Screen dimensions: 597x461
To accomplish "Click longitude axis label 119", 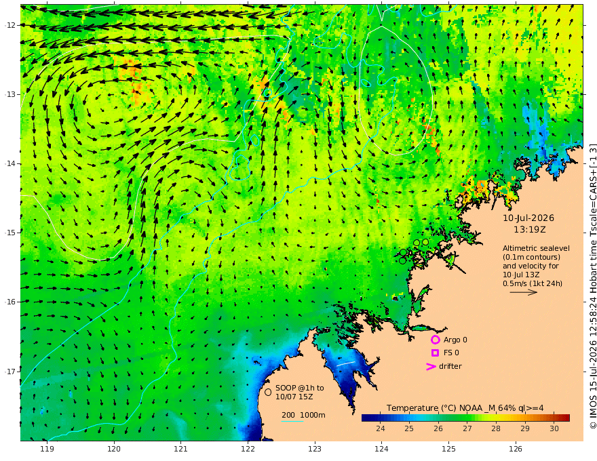I will tap(47, 449).
